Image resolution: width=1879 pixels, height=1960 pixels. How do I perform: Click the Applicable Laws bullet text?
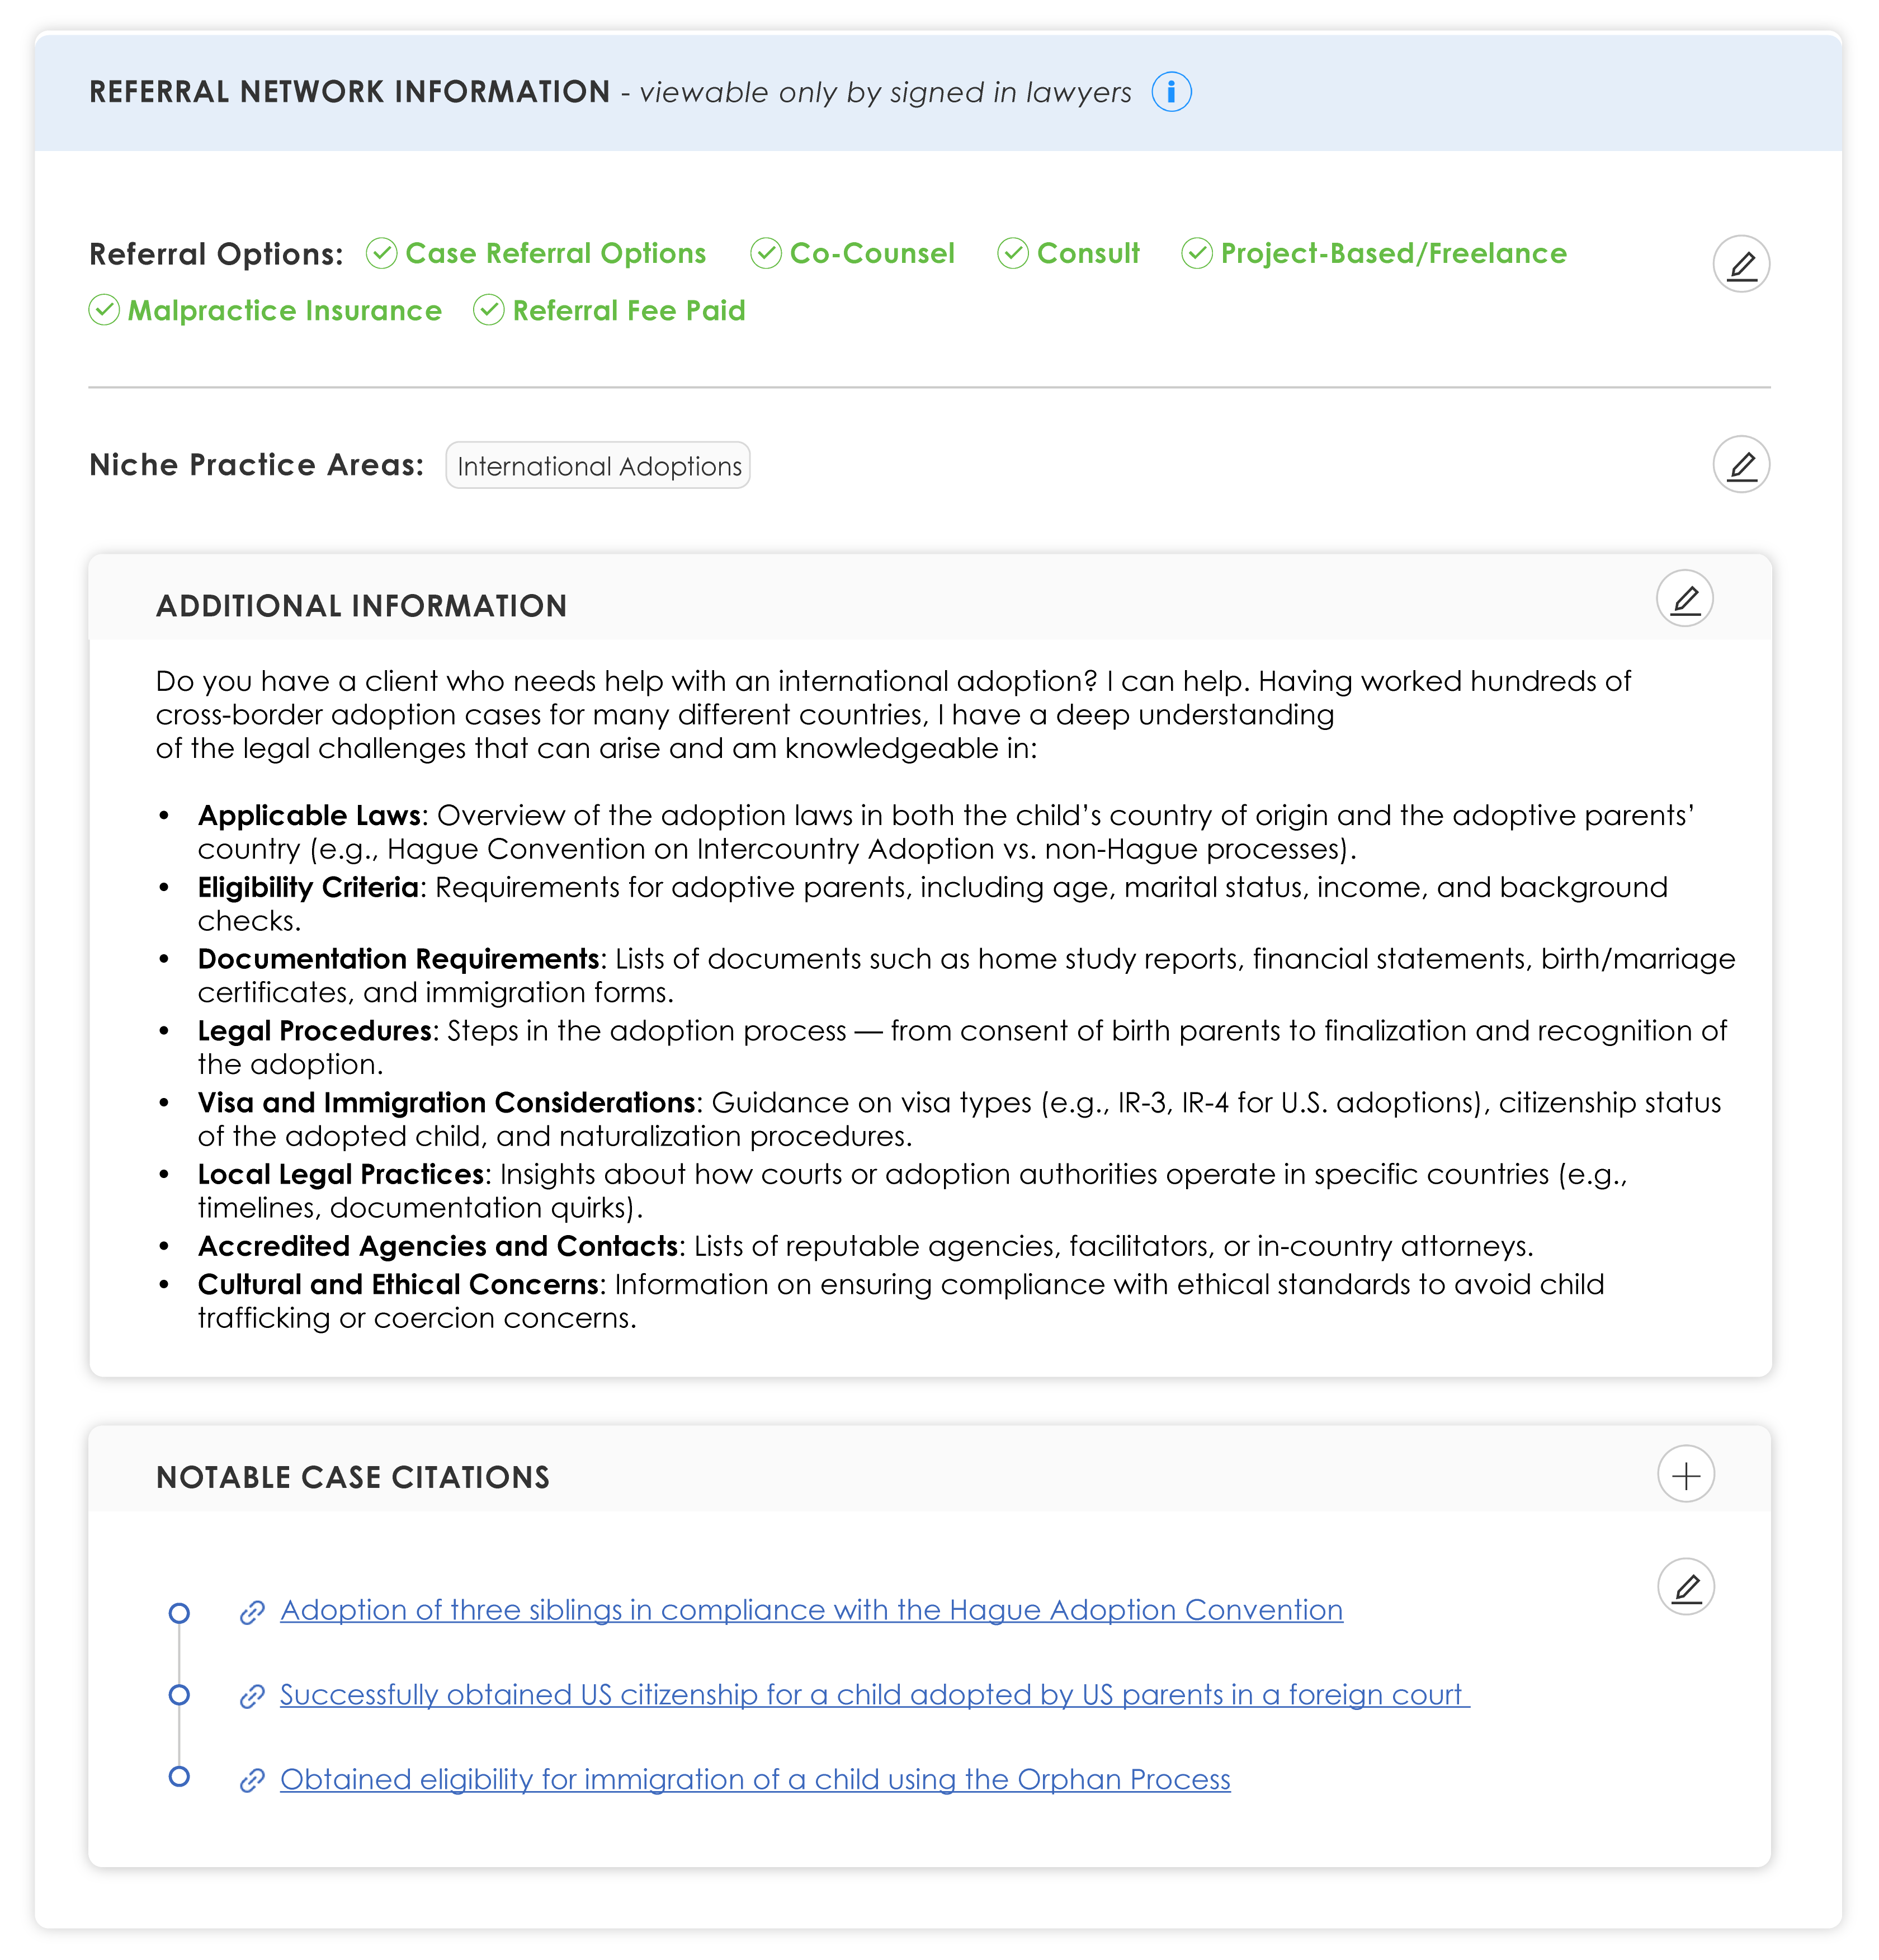pyautogui.click(x=945, y=832)
